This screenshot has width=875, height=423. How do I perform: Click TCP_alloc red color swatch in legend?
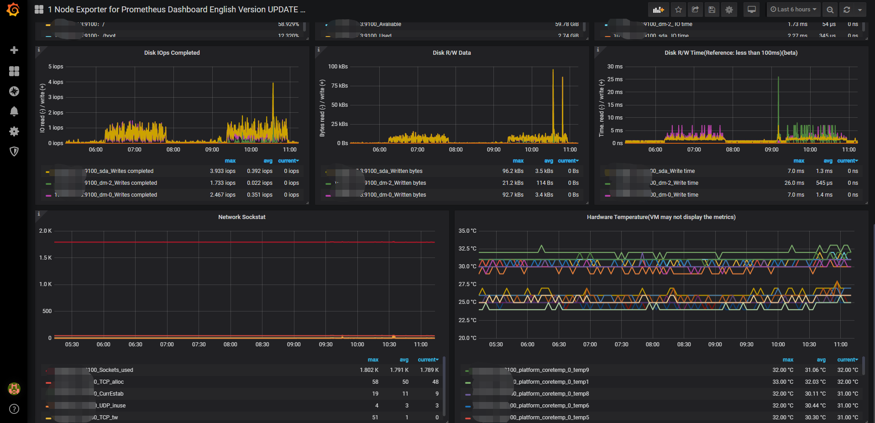(48, 382)
